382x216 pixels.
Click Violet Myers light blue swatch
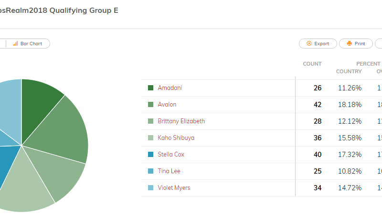point(150,187)
